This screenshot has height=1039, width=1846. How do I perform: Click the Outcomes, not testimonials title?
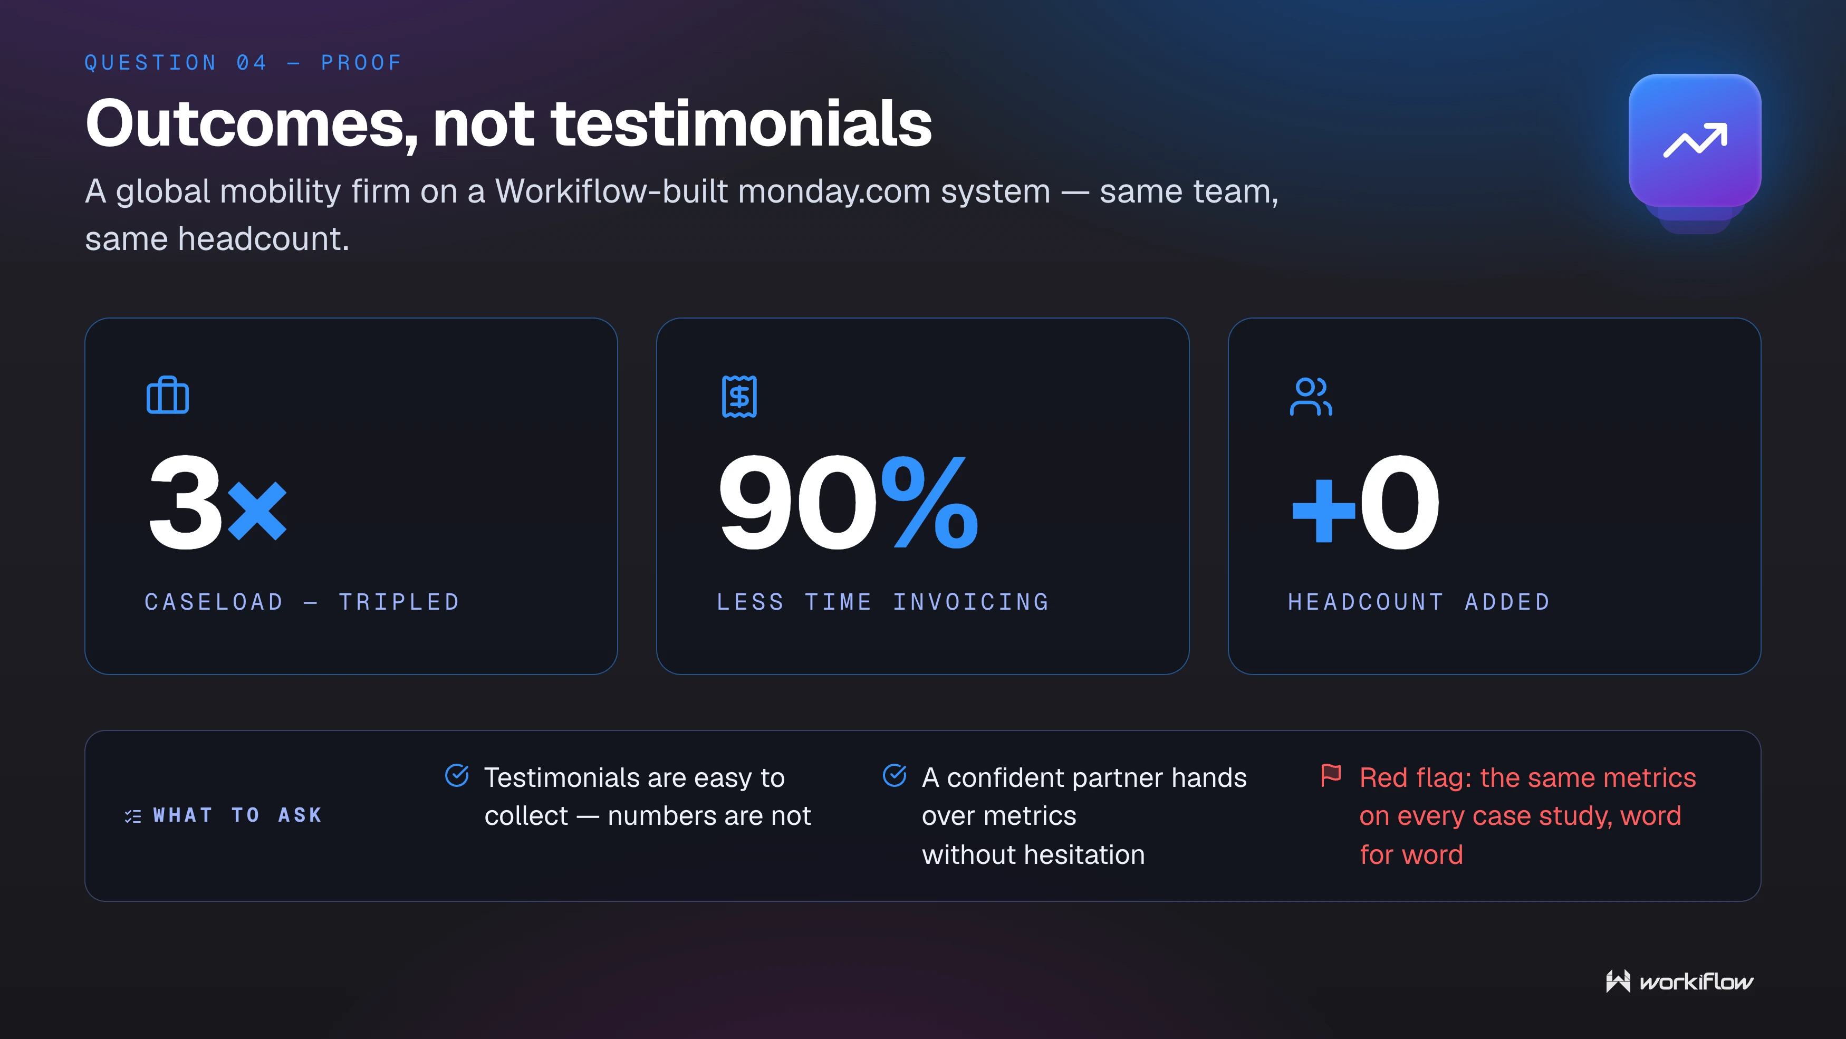pyautogui.click(x=508, y=123)
